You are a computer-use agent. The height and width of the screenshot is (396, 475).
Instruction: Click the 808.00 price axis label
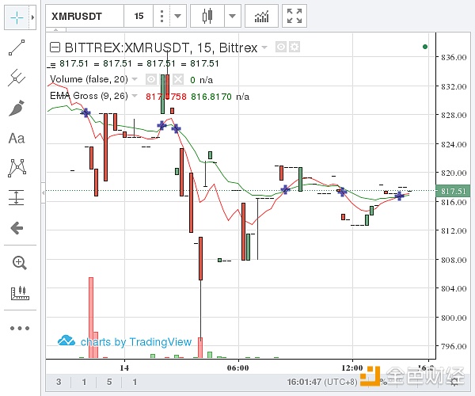coord(454,260)
